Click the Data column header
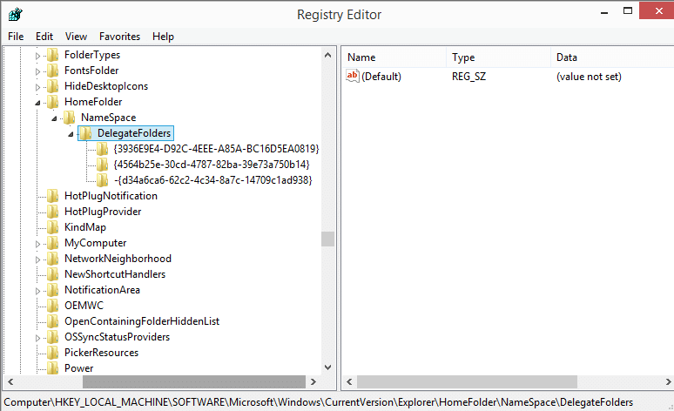 pyautogui.click(x=612, y=57)
